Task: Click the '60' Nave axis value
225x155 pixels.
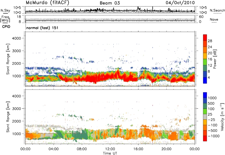Action: [x=201, y=17]
